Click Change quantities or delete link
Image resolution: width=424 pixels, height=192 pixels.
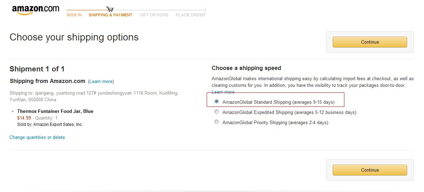[37, 137]
